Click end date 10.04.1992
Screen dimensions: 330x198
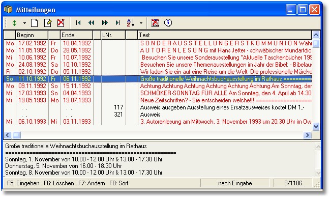click(x=77, y=43)
